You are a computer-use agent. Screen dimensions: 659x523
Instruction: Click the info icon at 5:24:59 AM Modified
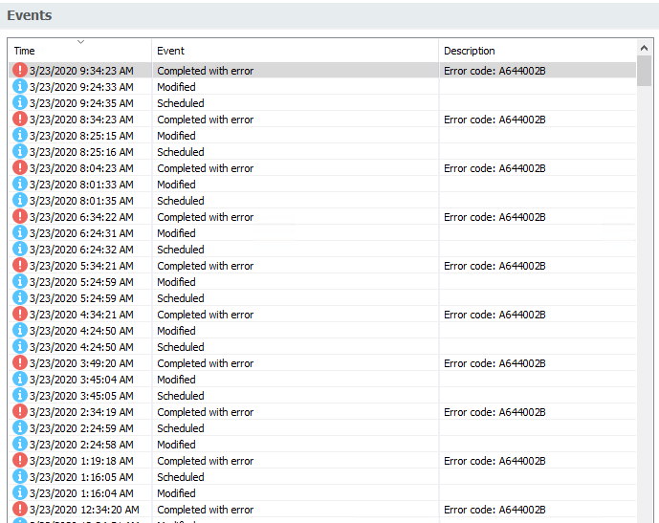coord(20,282)
